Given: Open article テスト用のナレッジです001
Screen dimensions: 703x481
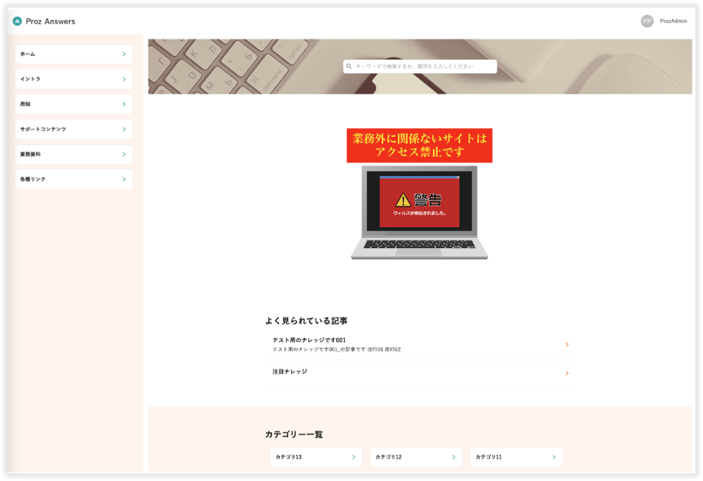Looking at the screenshot, I should tap(309, 340).
